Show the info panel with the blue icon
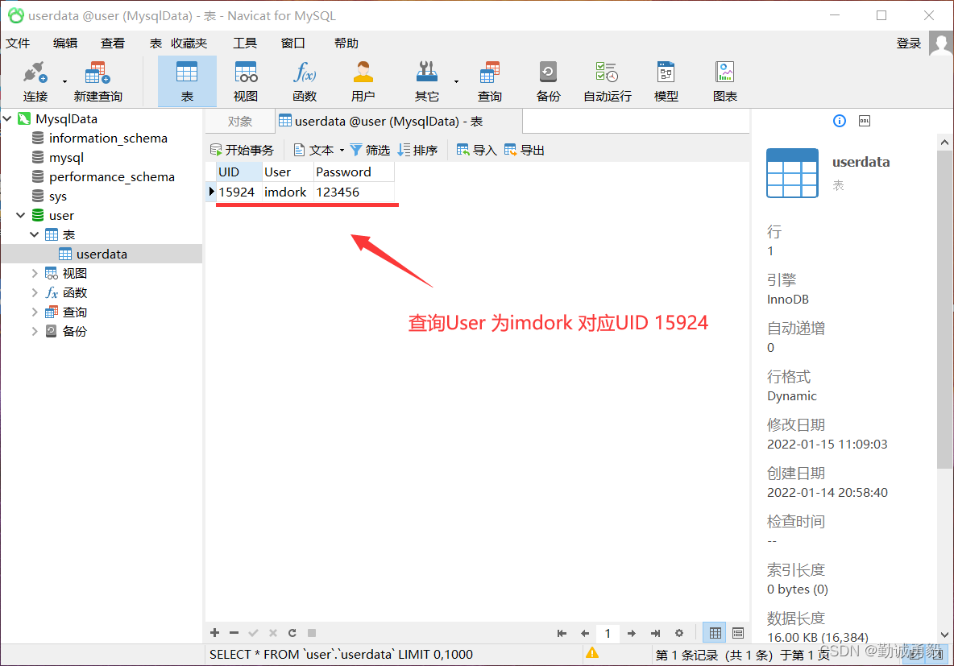 pyautogui.click(x=839, y=121)
